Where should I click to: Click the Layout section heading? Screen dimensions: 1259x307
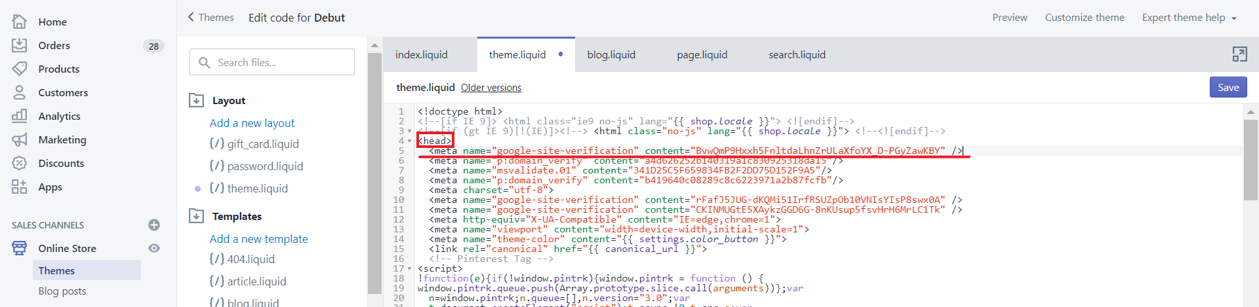point(229,101)
